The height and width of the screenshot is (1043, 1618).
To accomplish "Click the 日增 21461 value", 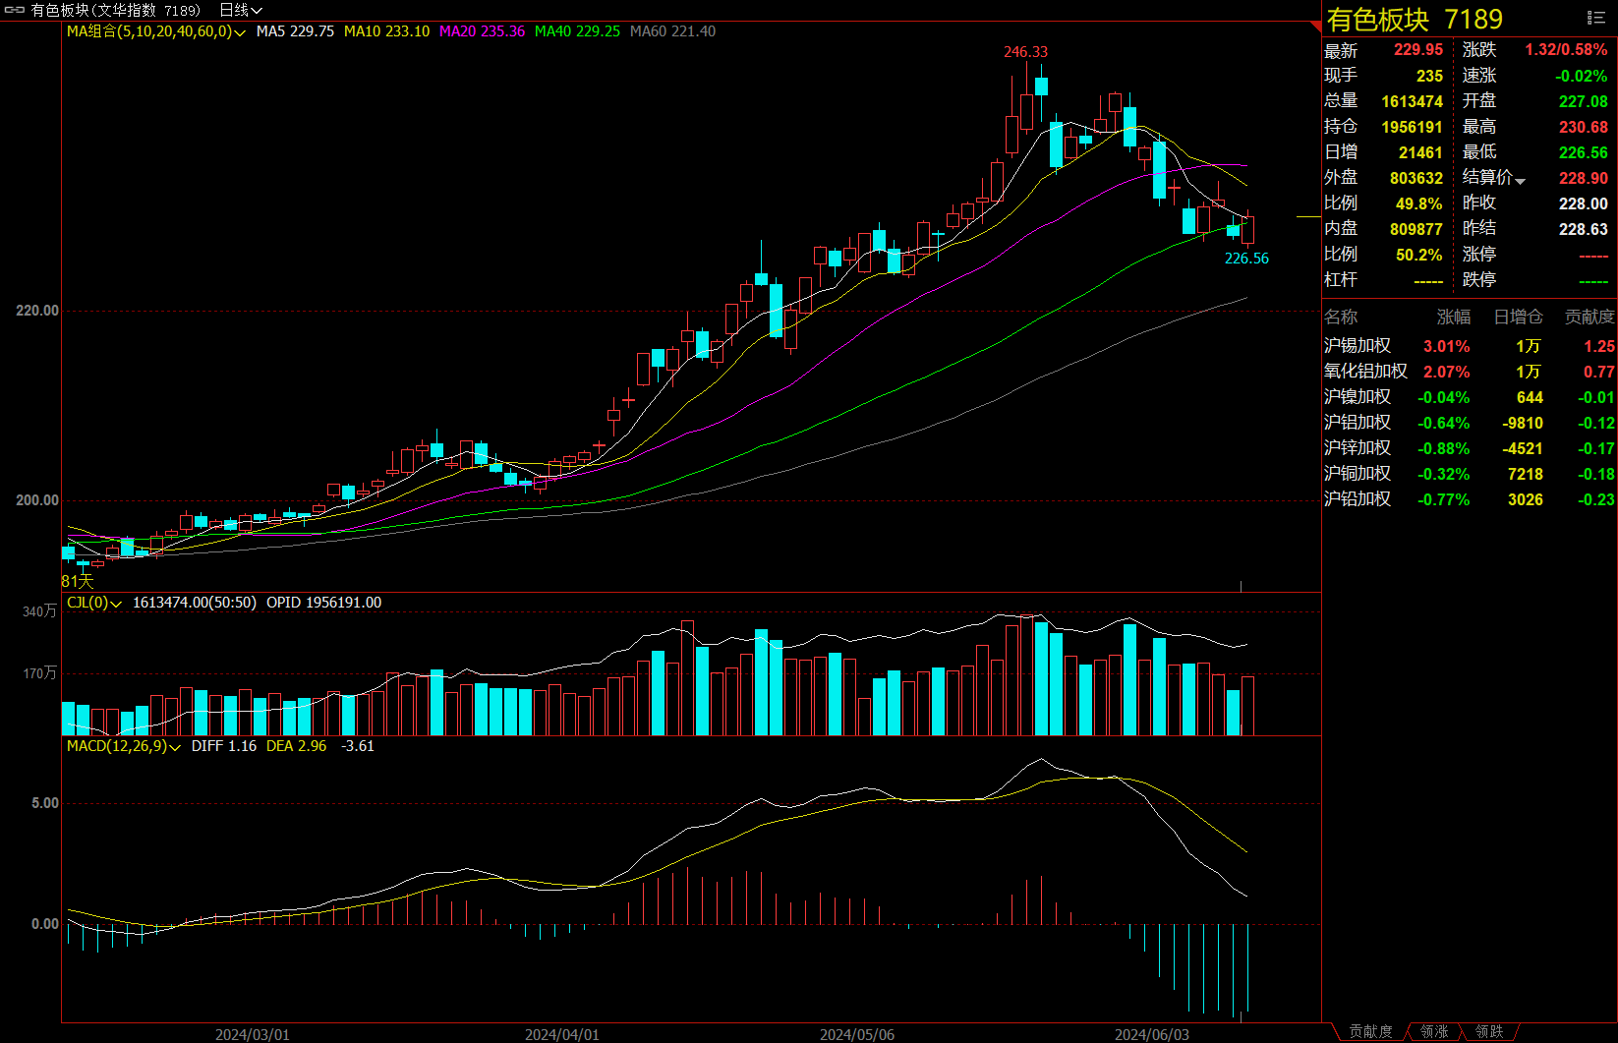I will pyautogui.click(x=1420, y=152).
